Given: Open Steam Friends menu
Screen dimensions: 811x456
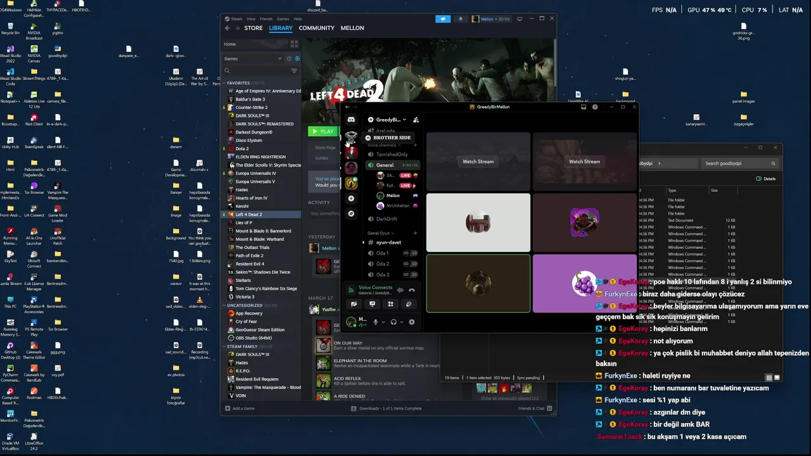Looking at the screenshot, I should 266,19.
